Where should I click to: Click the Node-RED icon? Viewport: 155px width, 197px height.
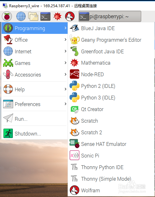click(x=75, y=74)
